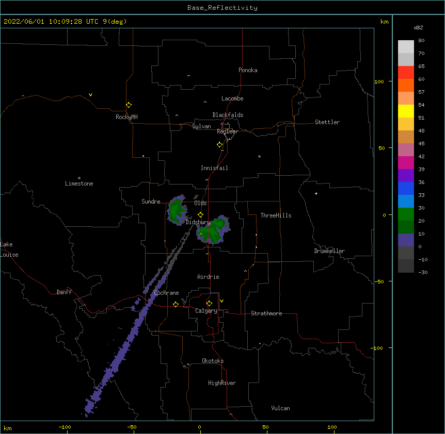The width and height of the screenshot is (445, 434).
Task: Click the Stettler city label
Action: click(x=327, y=122)
